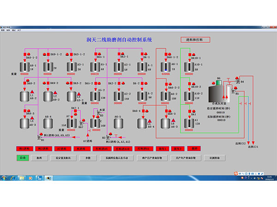This screenshot has height=207, width=277.
Task: Click the 给定搅拌时间 value field
Action: click(x=221, y=112)
